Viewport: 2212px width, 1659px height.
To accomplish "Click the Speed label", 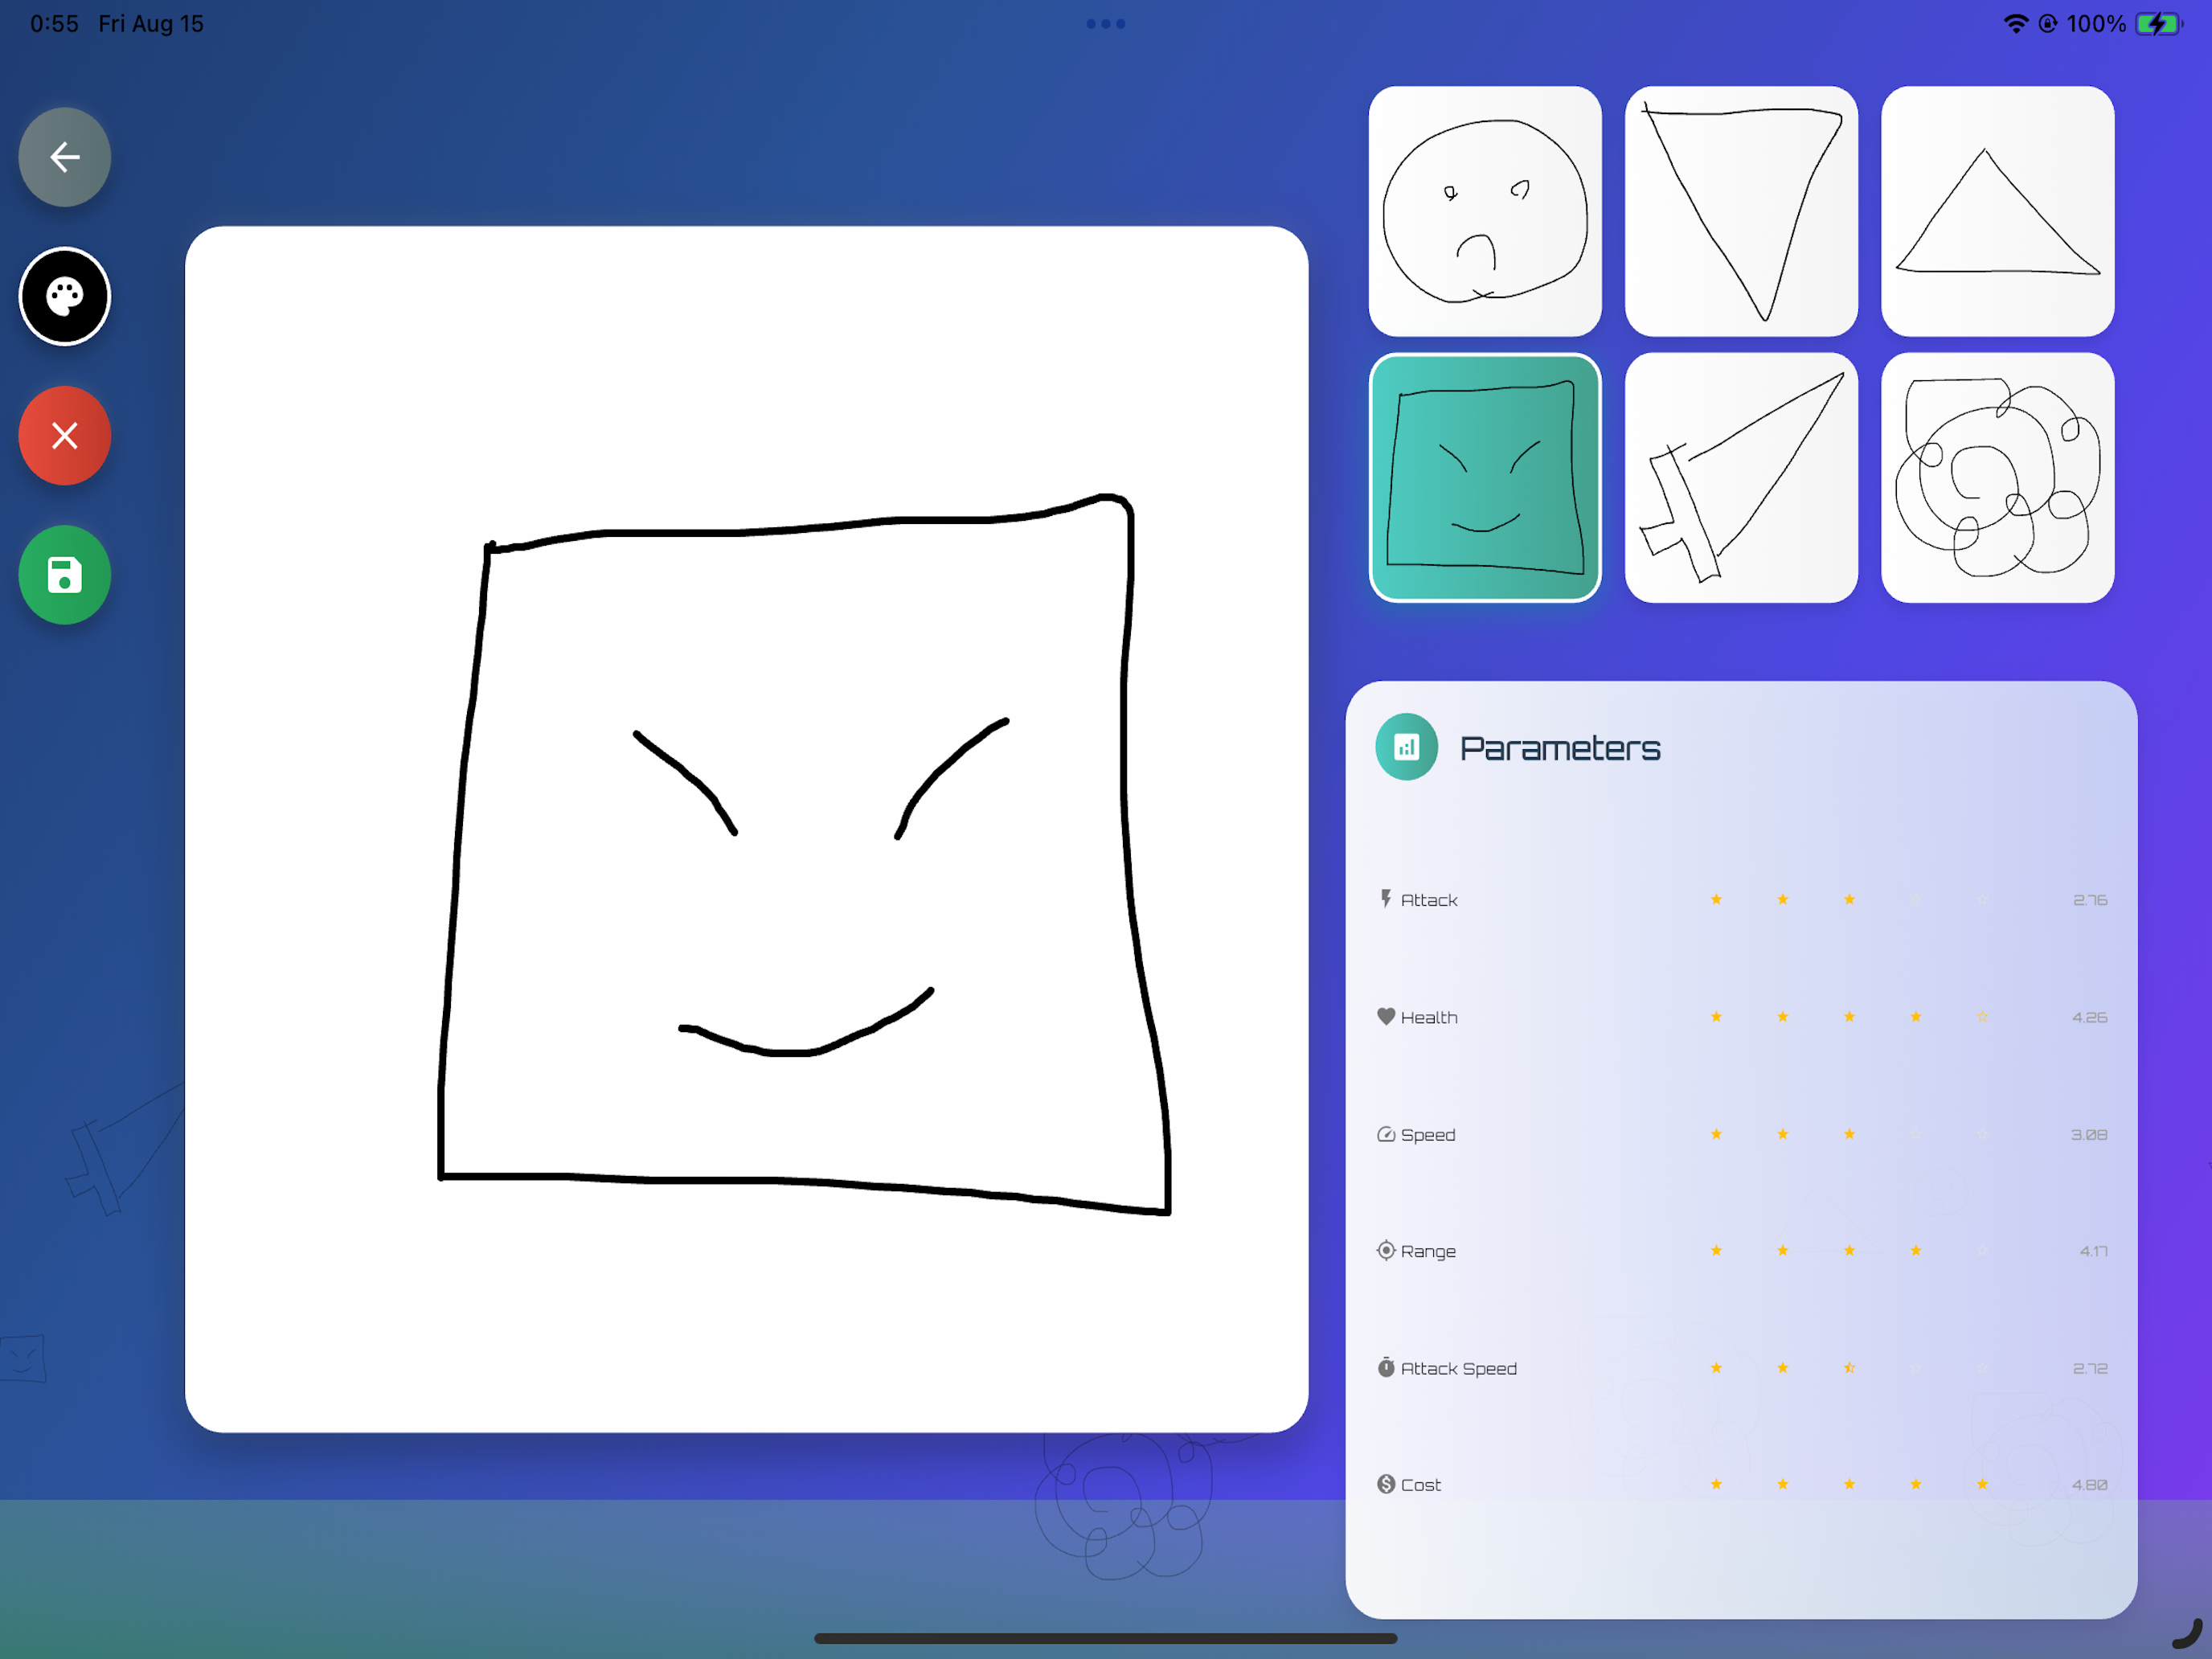I will [1428, 1135].
